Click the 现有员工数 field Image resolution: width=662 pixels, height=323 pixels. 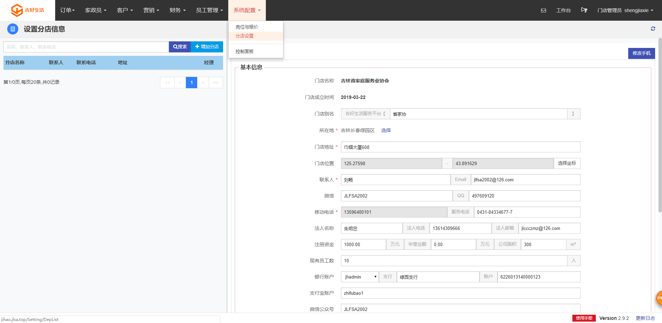tap(454, 261)
